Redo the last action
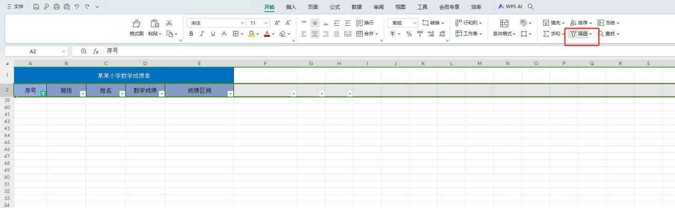Screen dimensions: 675x208 click(88, 7)
